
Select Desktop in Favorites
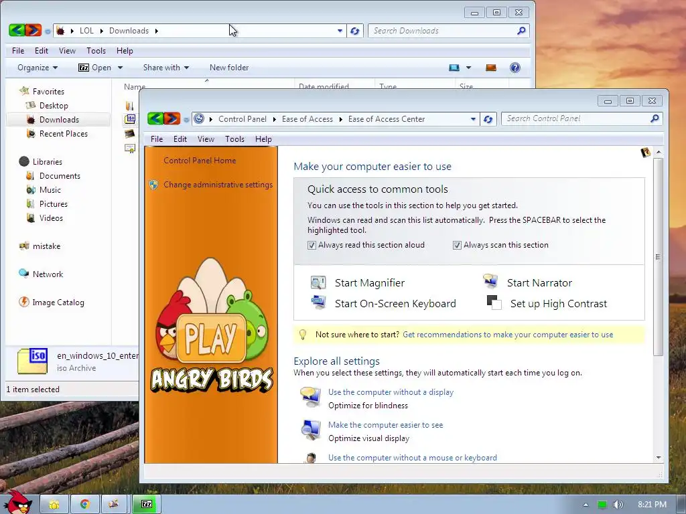pos(54,105)
